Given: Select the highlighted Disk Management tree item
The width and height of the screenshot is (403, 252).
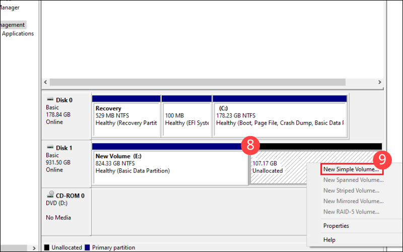Looking at the screenshot, I should 12,25.
